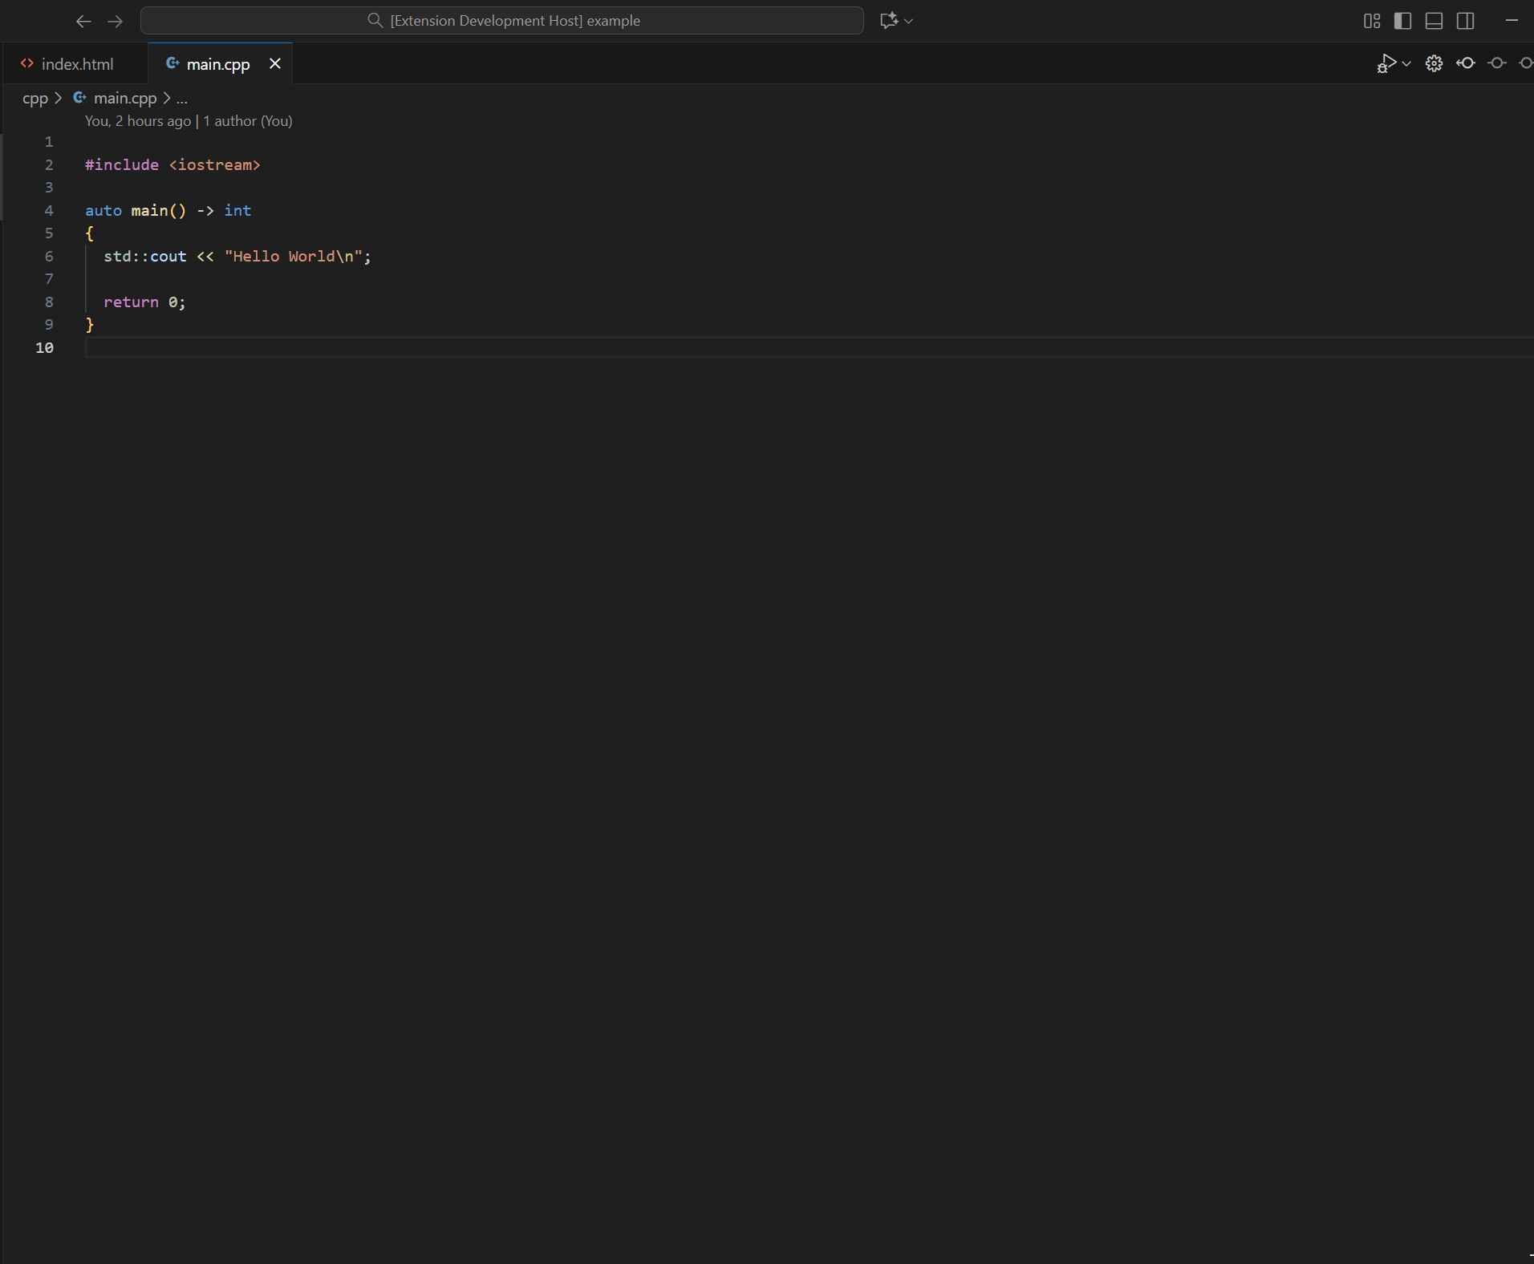This screenshot has height=1264, width=1534.
Task: Click std::cout on line 6
Action: [145, 256]
